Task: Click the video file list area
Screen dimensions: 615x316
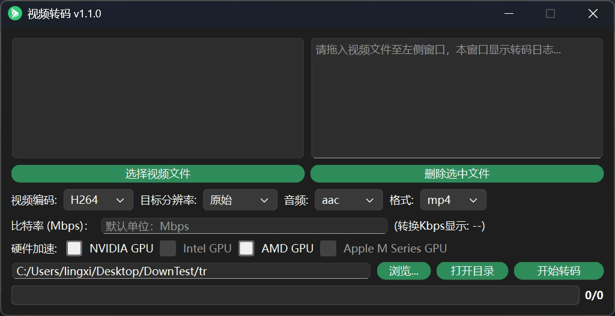Action: click(x=158, y=98)
